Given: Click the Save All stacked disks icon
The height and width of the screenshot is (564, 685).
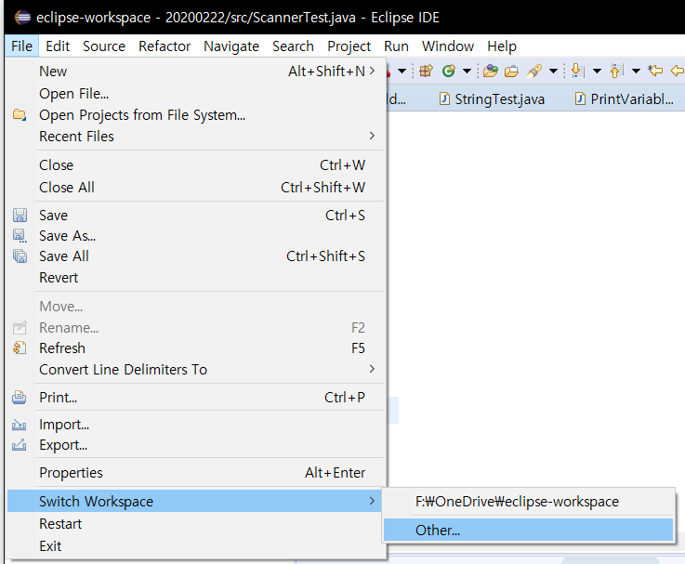Looking at the screenshot, I should (x=20, y=256).
